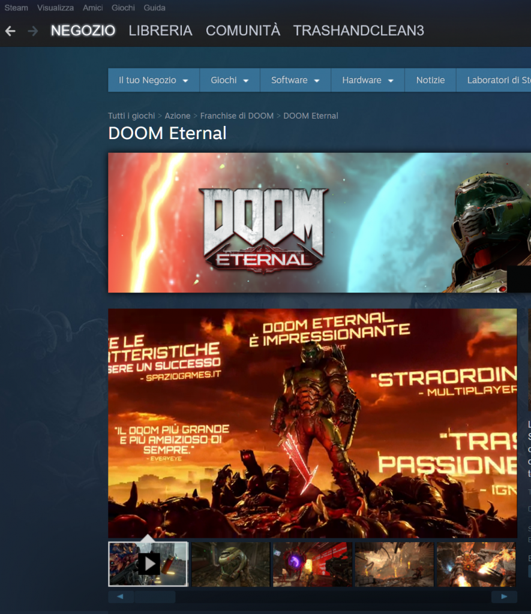Select the fourth screenshot thumbnail
The image size is (531, 614).
(x=394, y=564)
